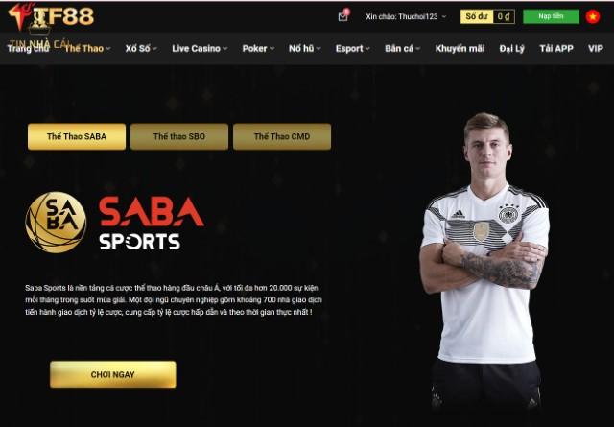Open the VIP menu item
Viewport: 614px width, 427px height.
pyautogui.click(x=595, y=49)
